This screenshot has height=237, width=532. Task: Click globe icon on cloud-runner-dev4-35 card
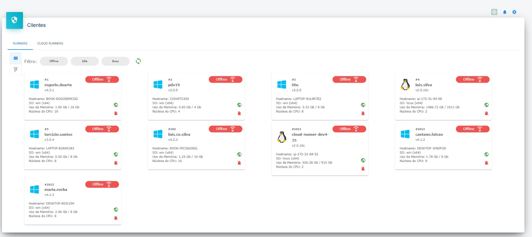[x=363, y=160]
